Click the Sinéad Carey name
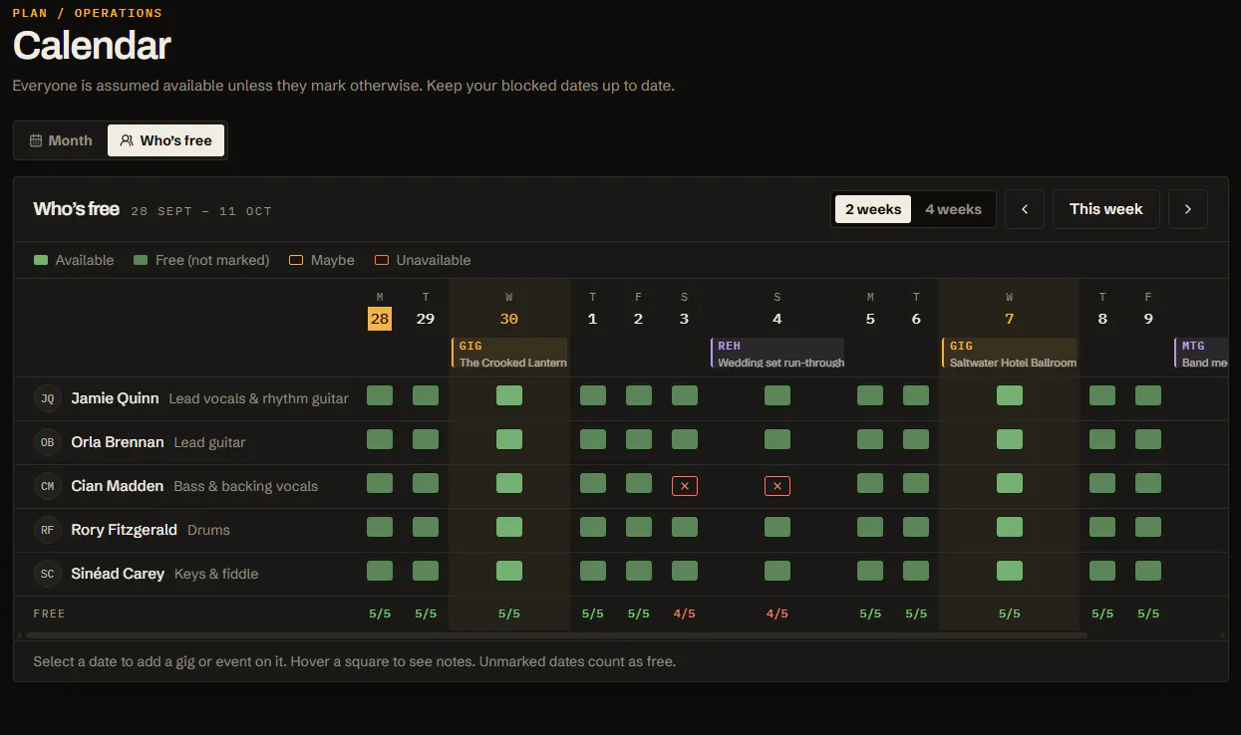Screen dimensions: 1241x735 (118, 574)
